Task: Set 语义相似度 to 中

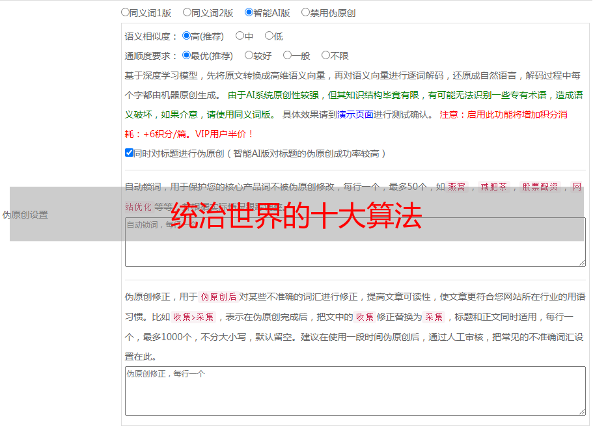Action: 240,36
